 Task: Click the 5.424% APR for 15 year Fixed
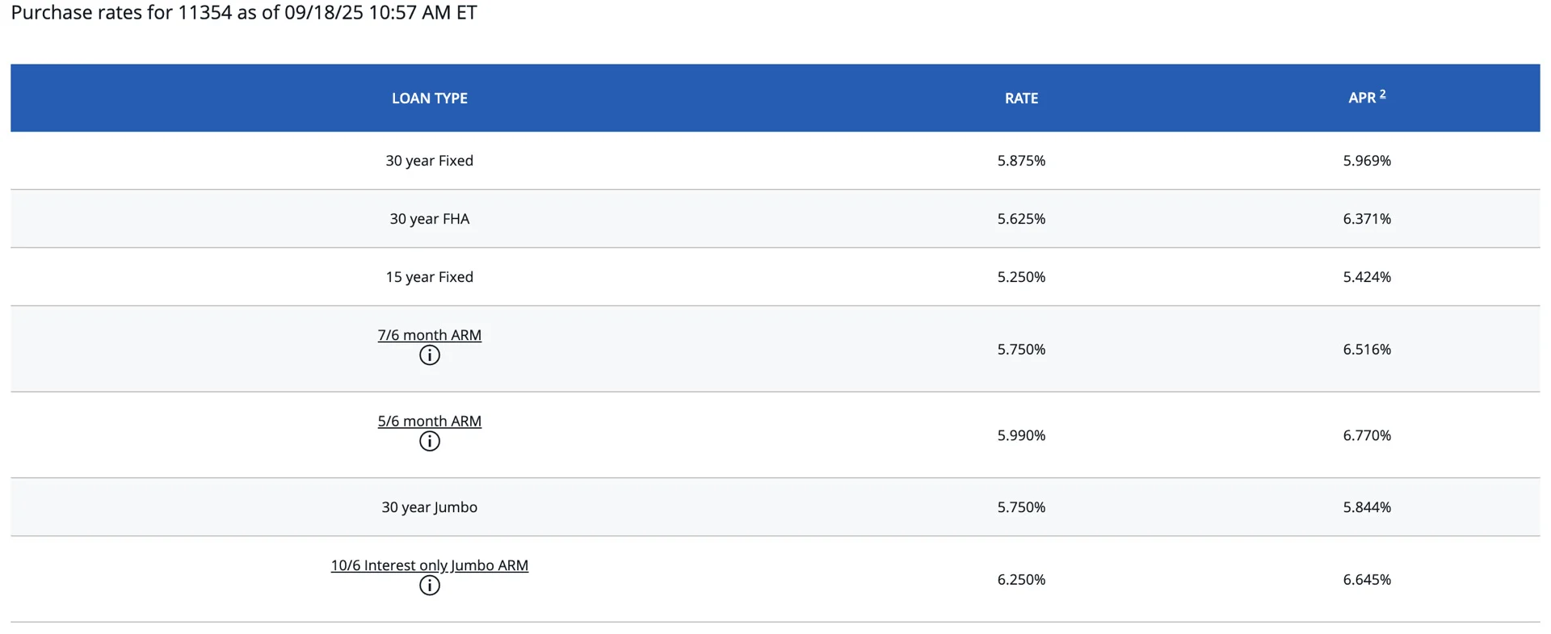coord(1367,277)
